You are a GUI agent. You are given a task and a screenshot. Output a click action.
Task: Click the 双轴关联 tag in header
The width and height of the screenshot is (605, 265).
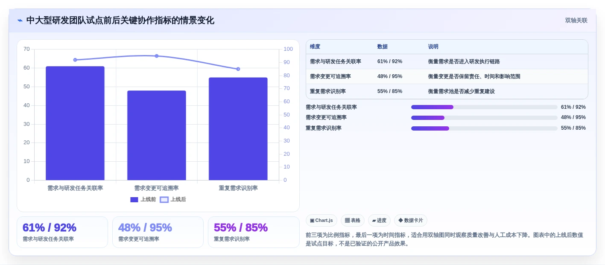[576, 20]
